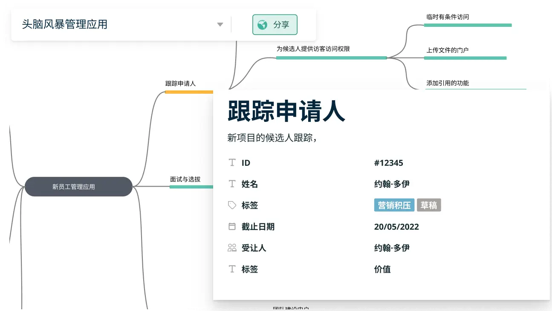Click the text-type icon beside ID
552x311 pixels.
click(x=232, y=163)
